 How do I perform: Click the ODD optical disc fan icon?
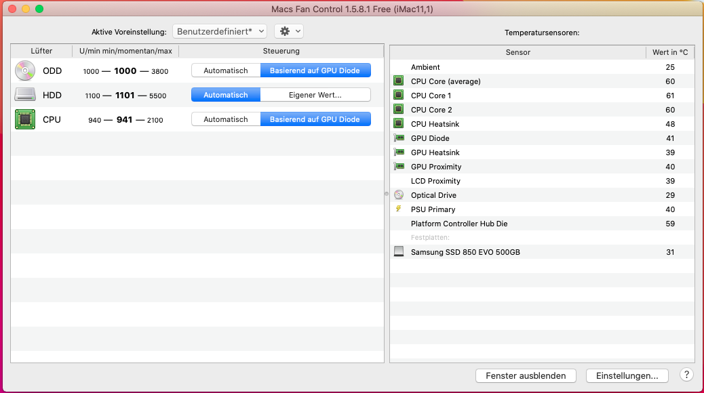coord(25,70)
